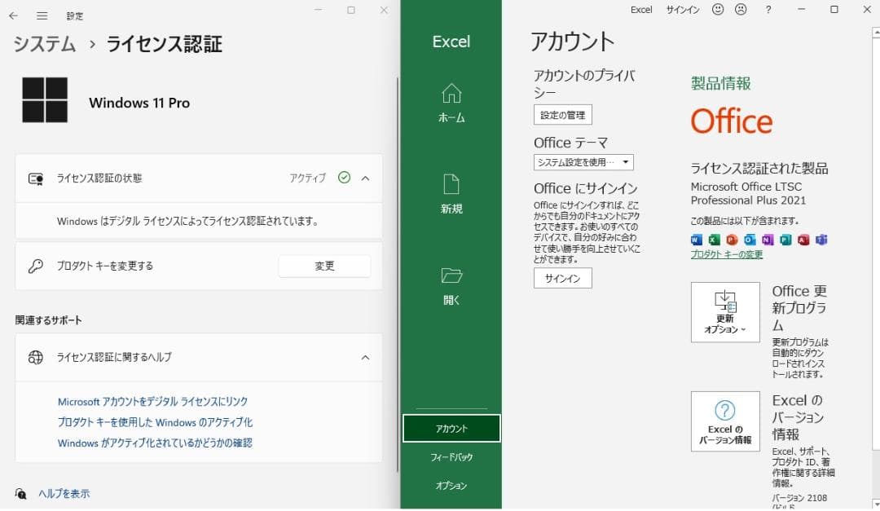Click the Excel icon under included products
The image size is (880, 511).
715,240
